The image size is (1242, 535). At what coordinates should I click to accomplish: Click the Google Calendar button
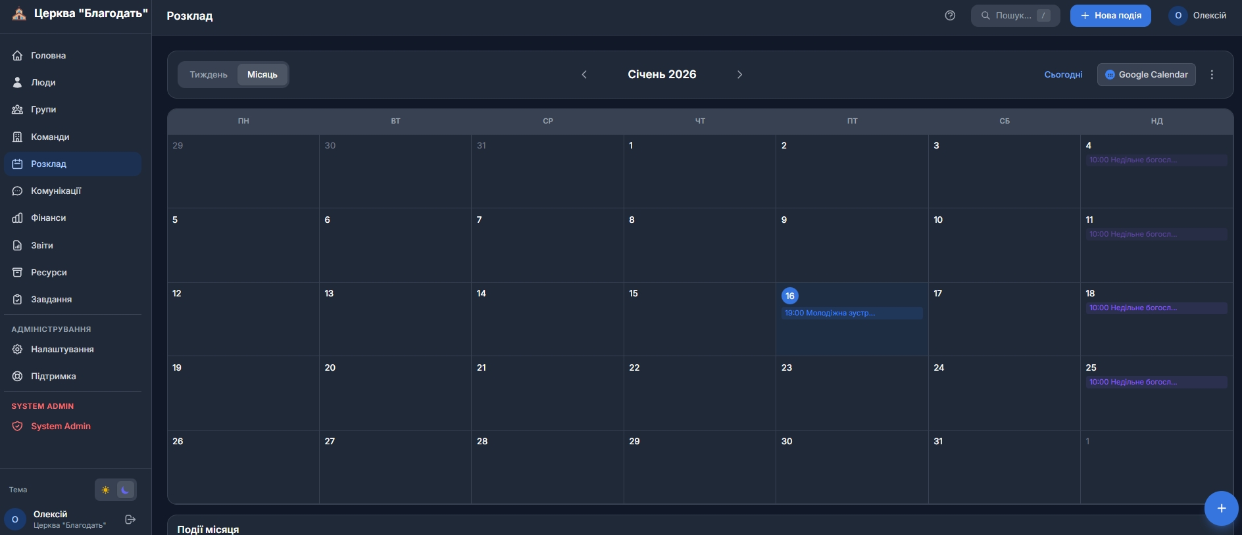pos(1146,75)
